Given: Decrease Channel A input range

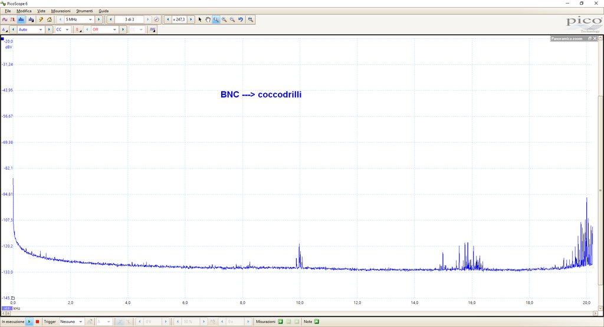Looking at the screenshot, I should (13, 29).
